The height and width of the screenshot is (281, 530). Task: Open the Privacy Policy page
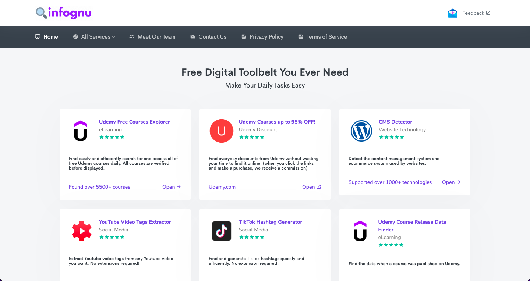pyautogui.click(x=262, y=36)
